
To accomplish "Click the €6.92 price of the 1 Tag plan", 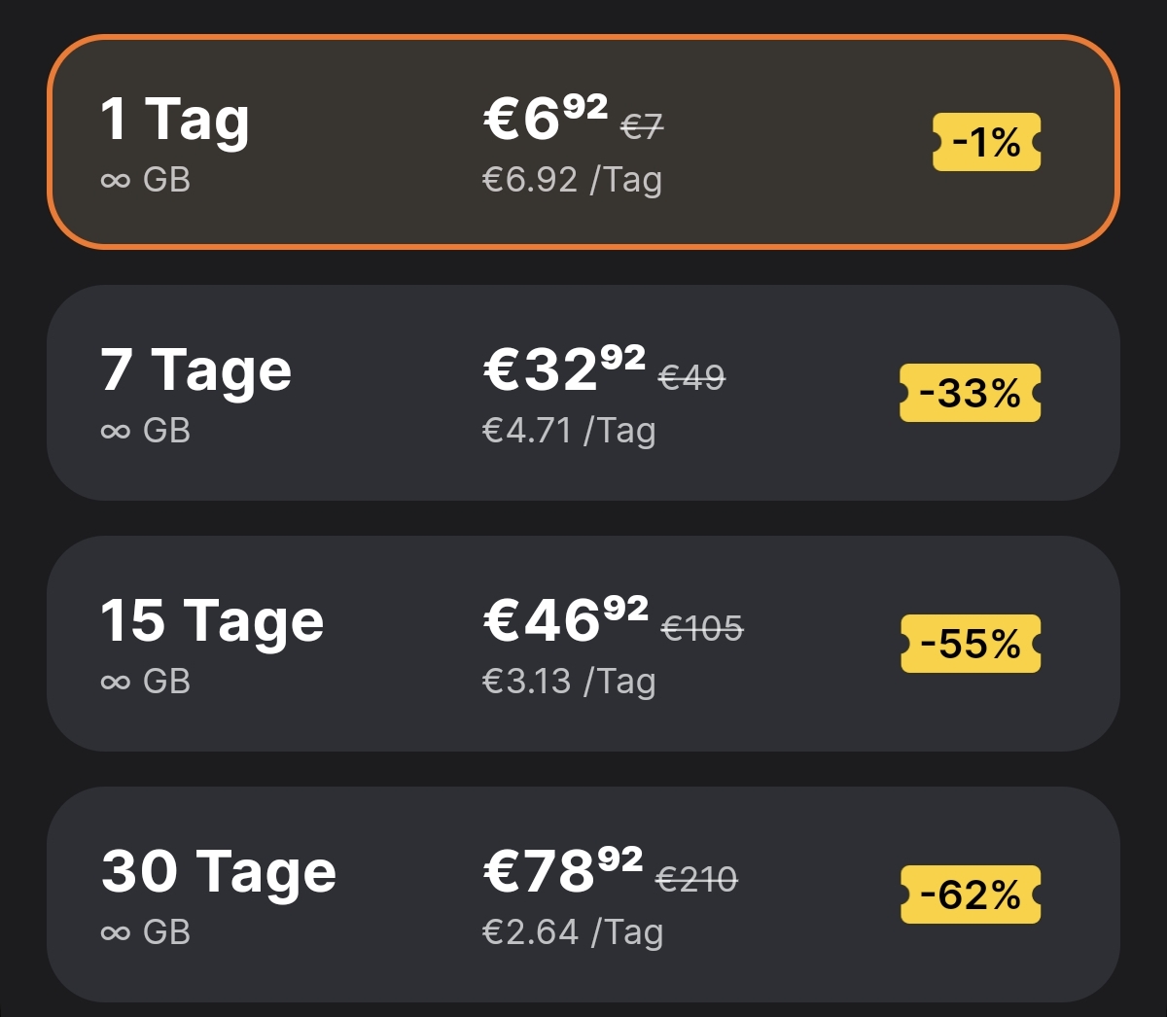I will (546, 119).
